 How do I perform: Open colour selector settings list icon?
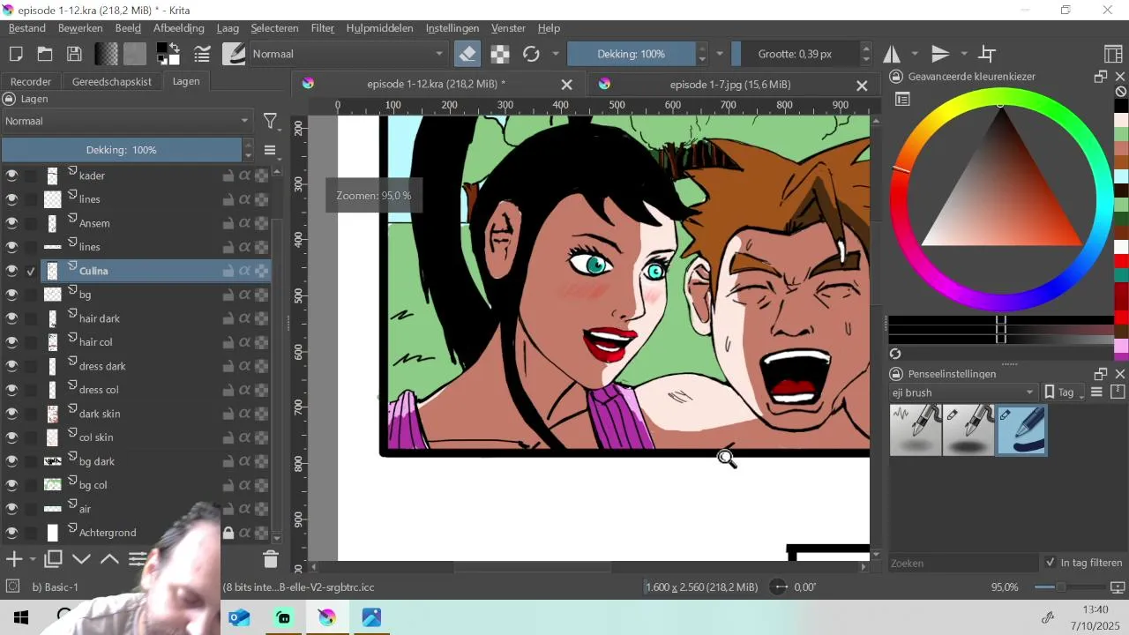pyautogui.click(x=902, y=100)
